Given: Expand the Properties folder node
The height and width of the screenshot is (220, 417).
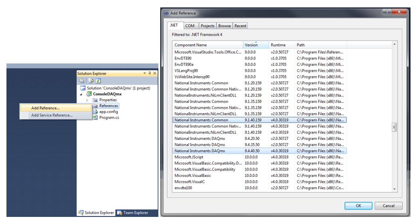Looking at the screenshot, I should pos(87,100).
